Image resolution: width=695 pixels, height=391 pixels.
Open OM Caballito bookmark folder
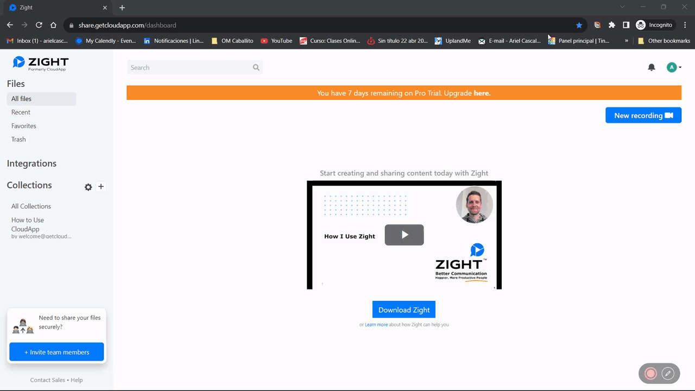pyautogui.click(x=232, y=41)
